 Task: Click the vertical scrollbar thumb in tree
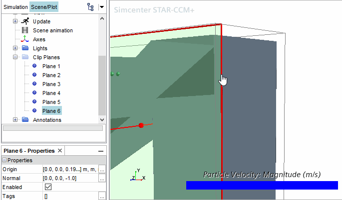(x=102, y=86)
